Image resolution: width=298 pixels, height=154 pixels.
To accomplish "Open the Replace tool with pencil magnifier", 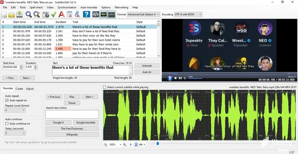I will click(36, 14).
